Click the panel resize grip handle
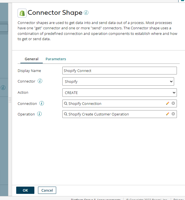Viewport: 185px width, 200px height. (x=10, y=100)
